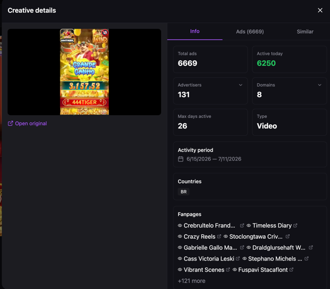Viewport: 330px width, 289px height.
Task: Open external link icon beside Cass Victoria Leski
Action: (238, 258)
